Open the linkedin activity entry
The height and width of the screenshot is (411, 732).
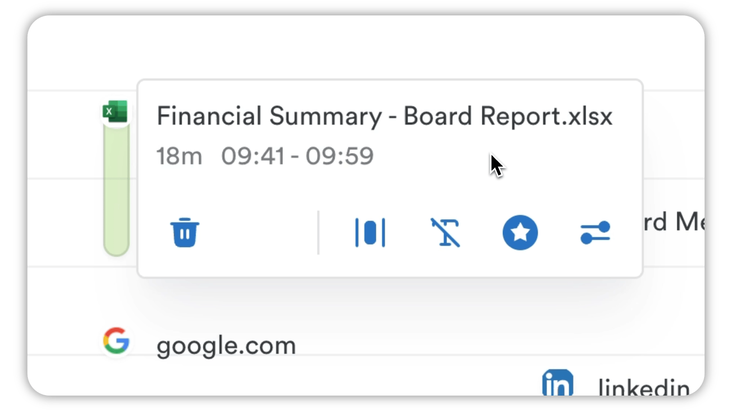click(x=644, y=387)
